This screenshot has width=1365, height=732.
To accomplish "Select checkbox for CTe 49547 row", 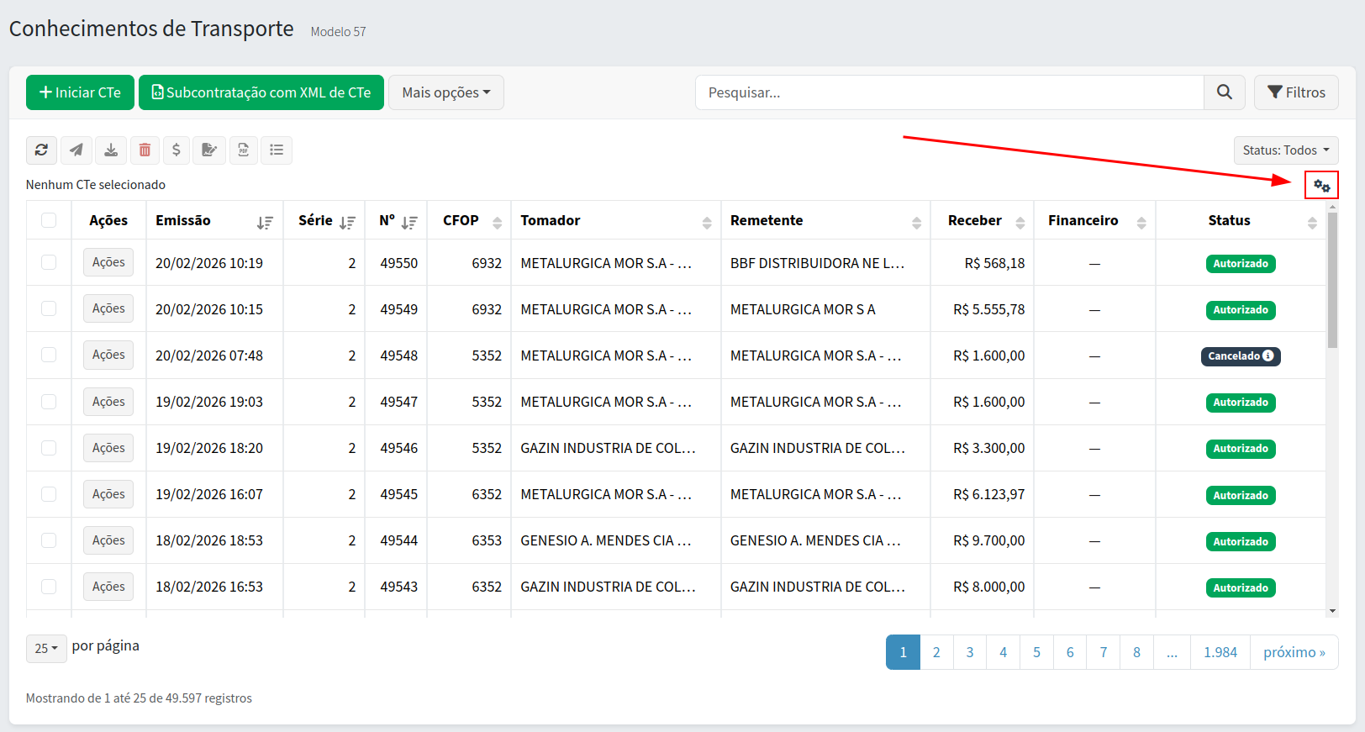I will click(49, 402).
